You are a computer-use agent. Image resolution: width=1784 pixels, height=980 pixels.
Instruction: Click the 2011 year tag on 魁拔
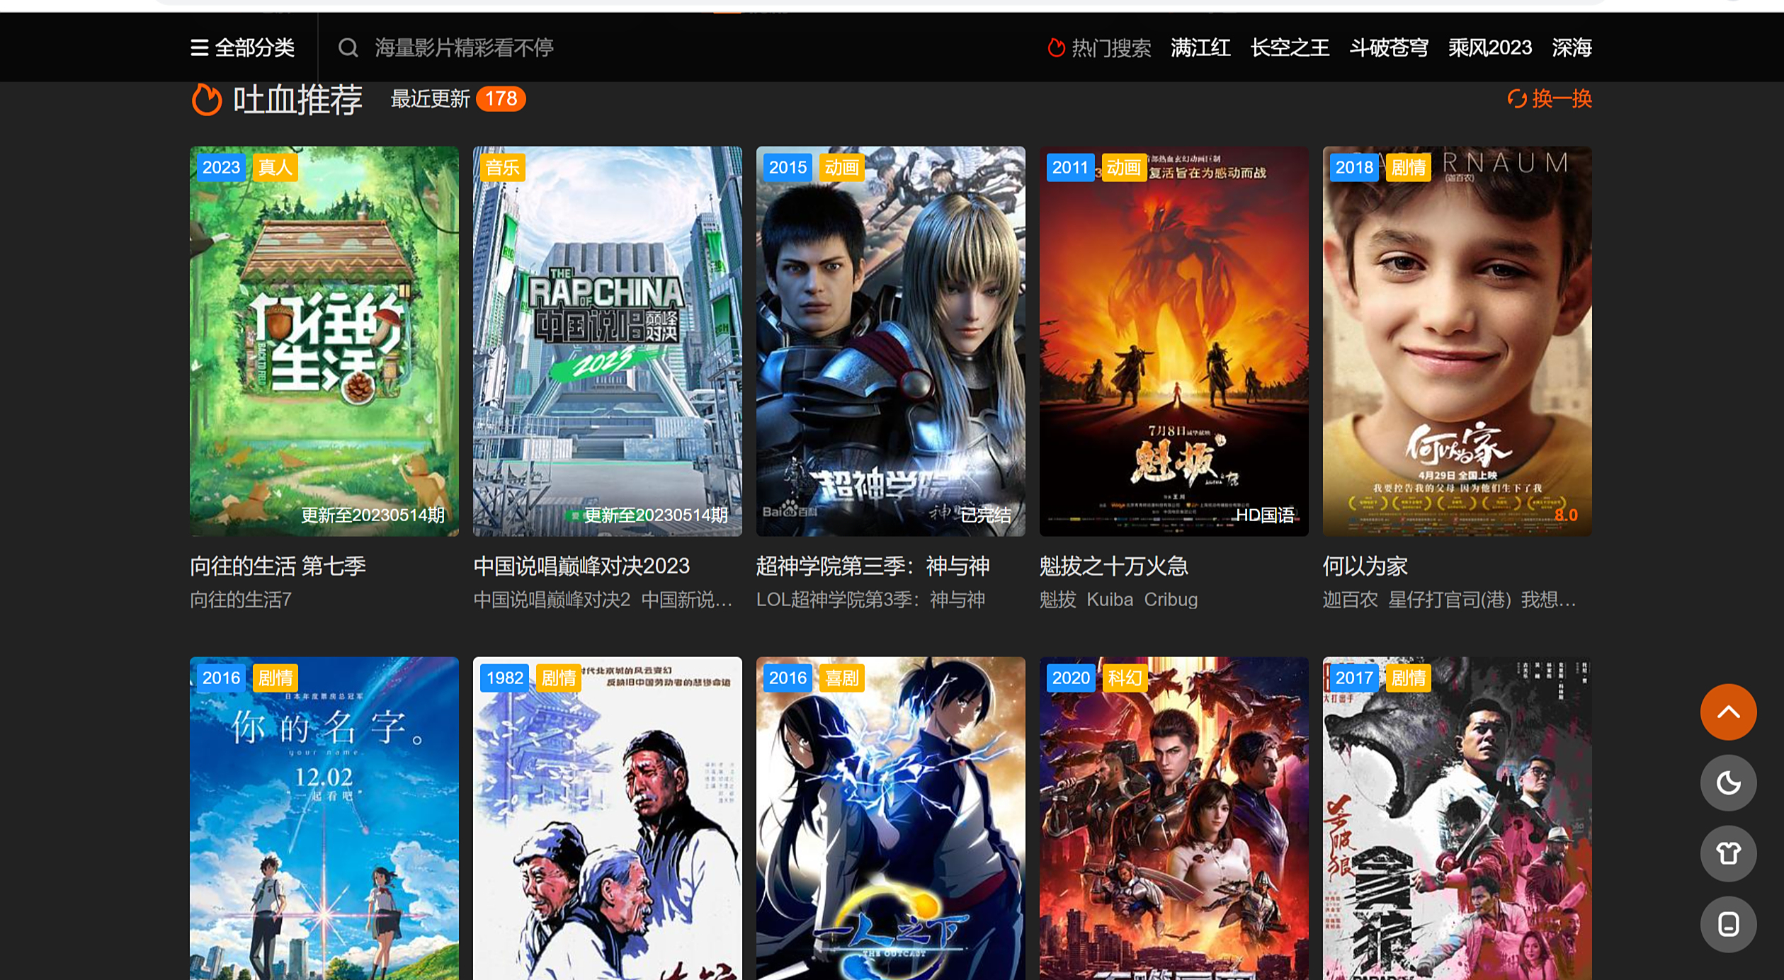point(1069,168)
